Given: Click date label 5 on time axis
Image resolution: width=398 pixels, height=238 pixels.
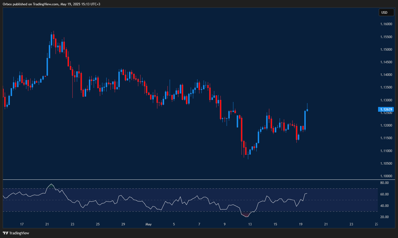Looking at the screenshot, I should 174,224.
